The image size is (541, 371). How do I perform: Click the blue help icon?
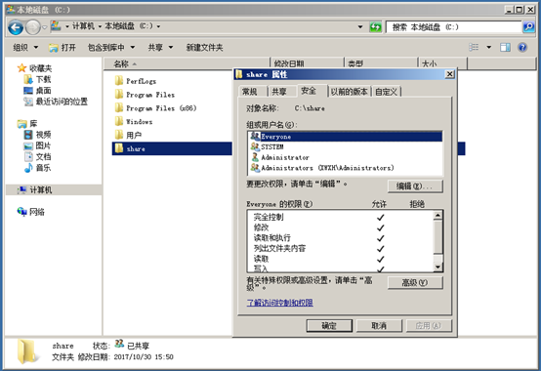(522, 47)
